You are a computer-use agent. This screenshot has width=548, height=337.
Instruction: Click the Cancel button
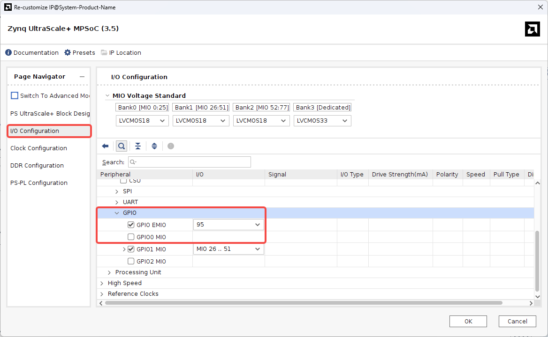click(x=517, y=321)
